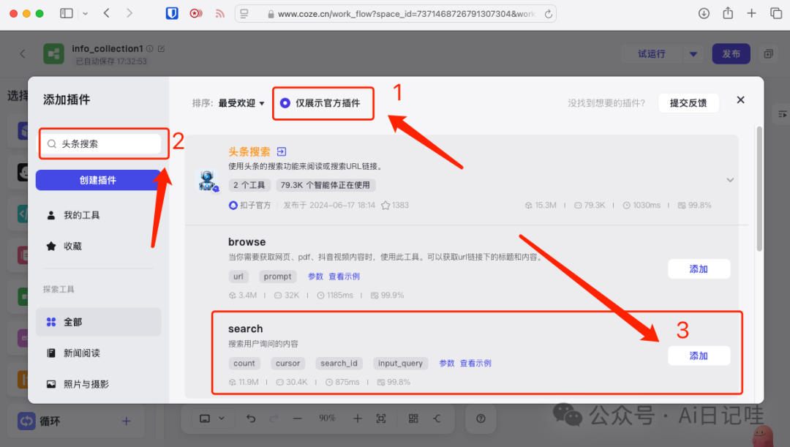Go back from the info_collection1 workflow
Image resolution: width=790 pixels, height=447 pixels.
(x=22, y=53)
